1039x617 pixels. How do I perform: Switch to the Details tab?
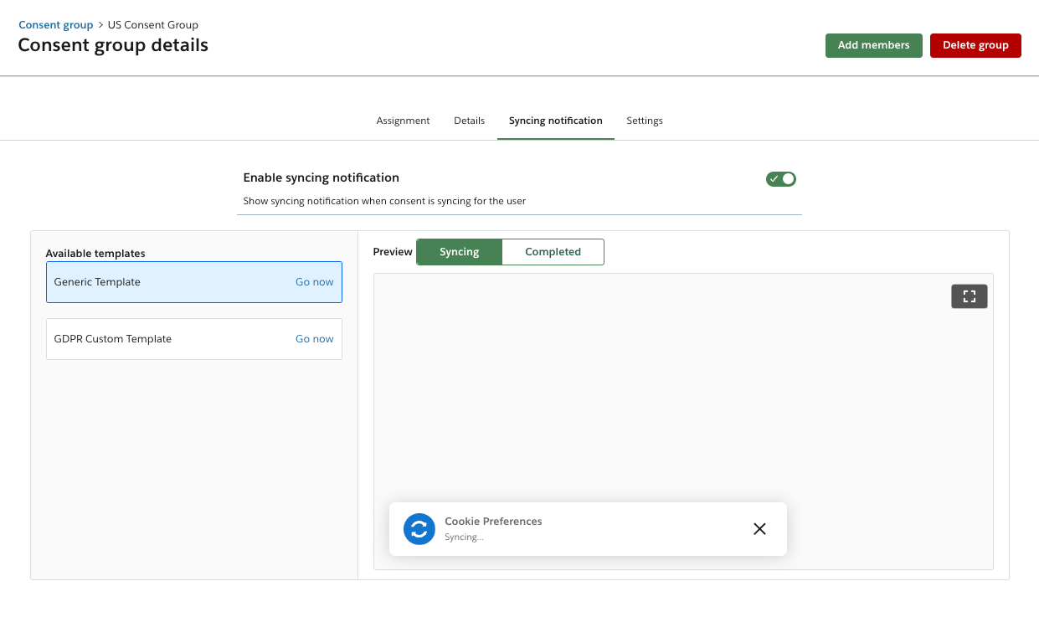pos(469,121)
